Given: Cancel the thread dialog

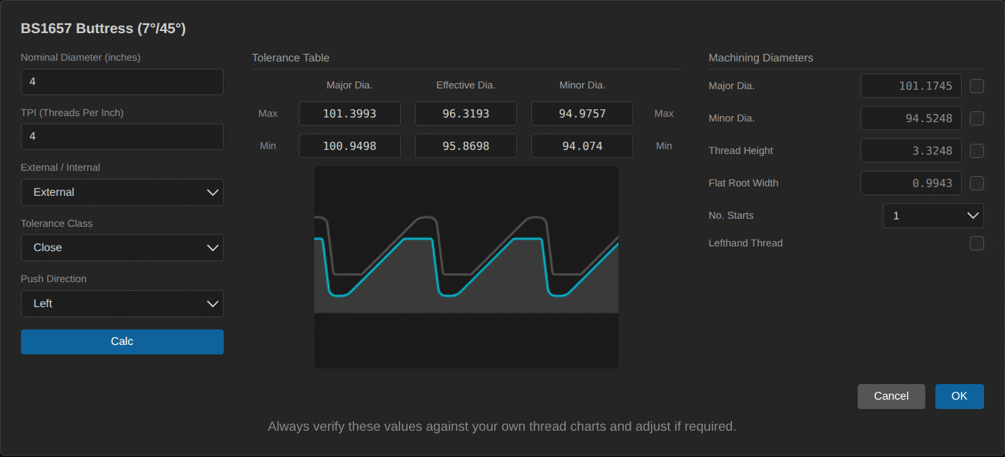Looking at the screenshot, I should (891, 396).
